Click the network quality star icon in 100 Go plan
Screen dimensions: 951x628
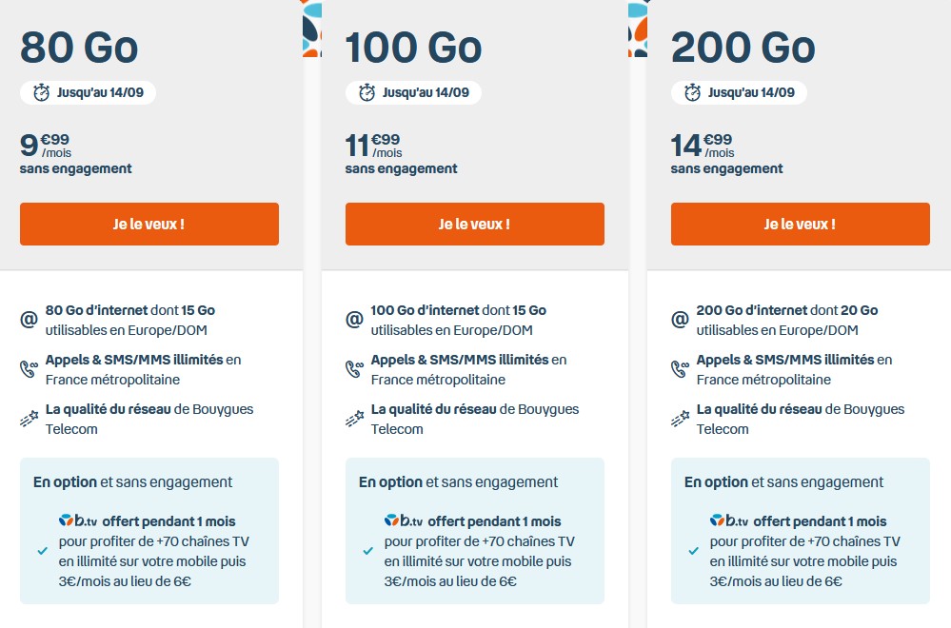point(354,419)
